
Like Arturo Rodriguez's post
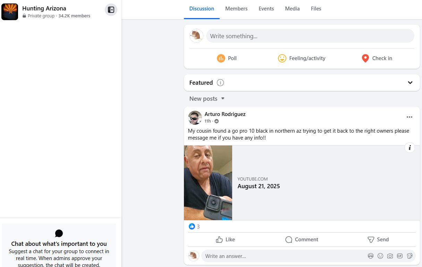click(x=226, y=240)
